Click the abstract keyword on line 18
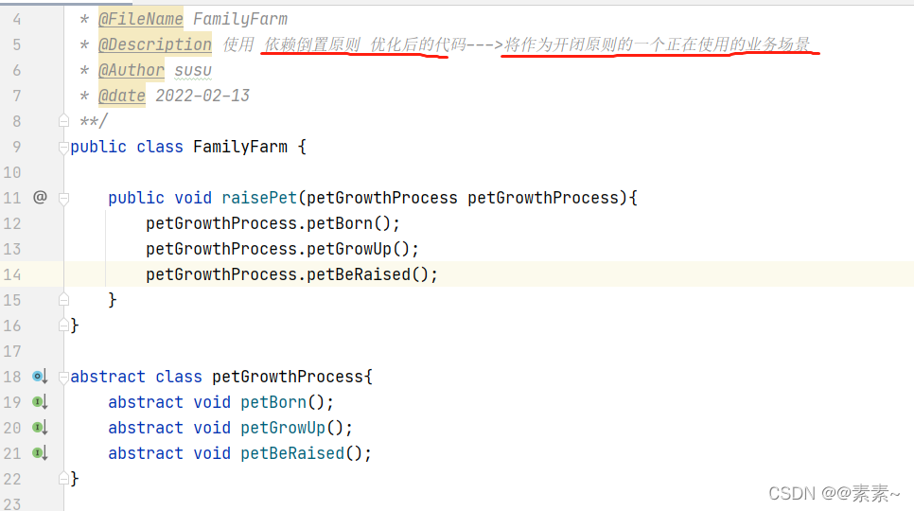914x511 pixels. (x=108, y=377)
